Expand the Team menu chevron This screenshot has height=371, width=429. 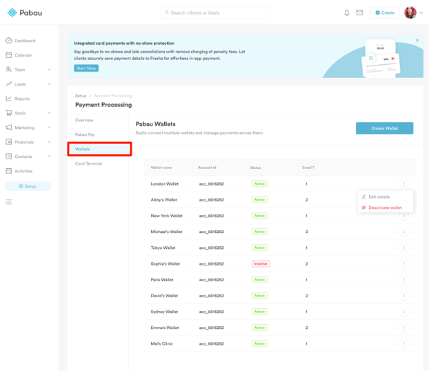(x=49, y=70)
